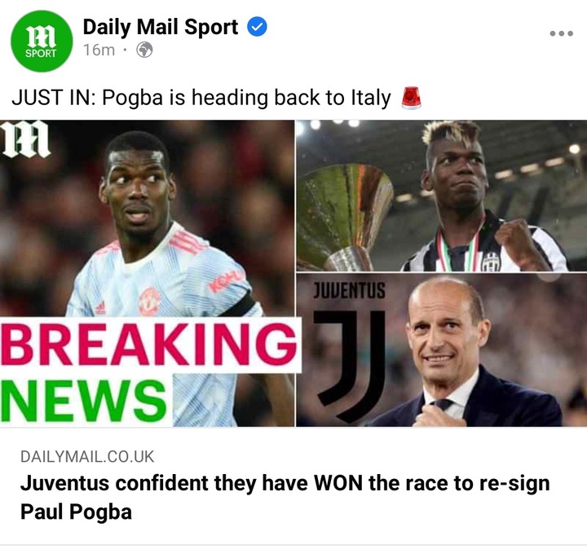587x549 pixels.
Task: Click the silver trophy in the image
Action: point(343,217)
